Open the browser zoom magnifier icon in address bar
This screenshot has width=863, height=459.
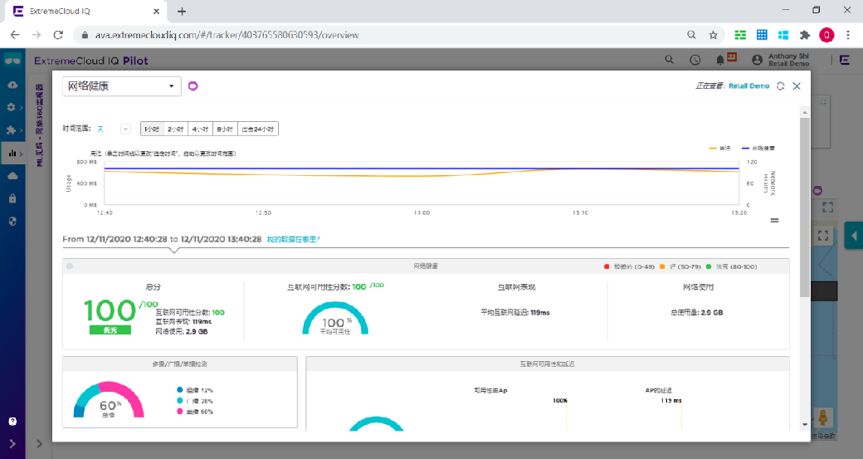pos(691,35)
